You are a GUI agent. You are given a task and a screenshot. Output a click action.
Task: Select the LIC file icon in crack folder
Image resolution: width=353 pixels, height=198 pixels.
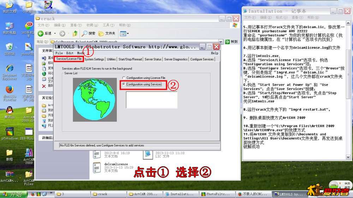(148, 155)
